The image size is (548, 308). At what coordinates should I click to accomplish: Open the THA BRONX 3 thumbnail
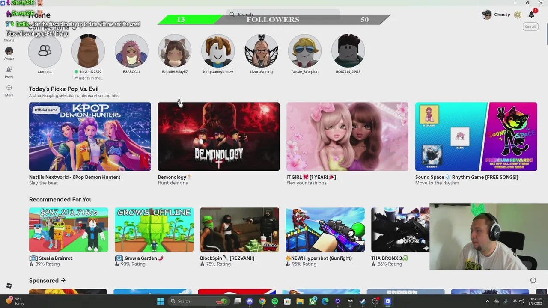[400, 230]
